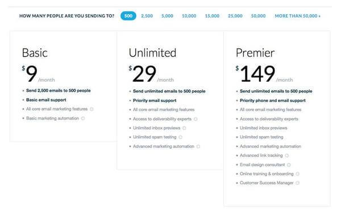The image size is (341, 212).
Task: Click info icon next to Unlimited spam testing in Unlimited
Action: (180, 137)
